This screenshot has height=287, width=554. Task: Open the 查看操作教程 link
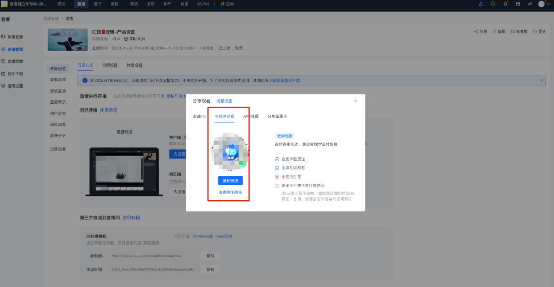point(230,192)
